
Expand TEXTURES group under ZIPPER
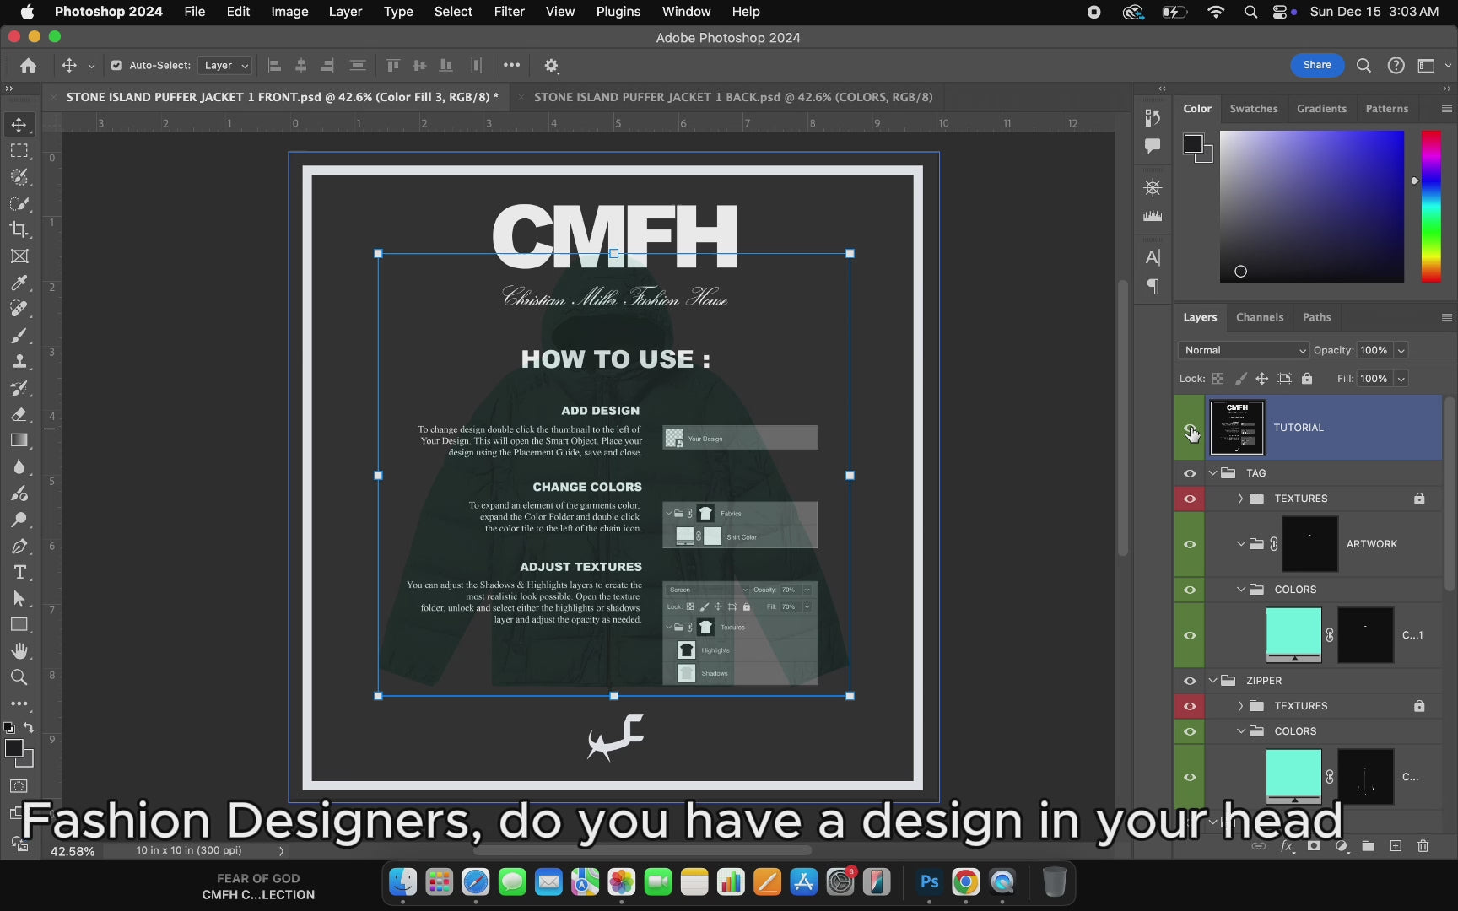click(x=1241, y=706)
